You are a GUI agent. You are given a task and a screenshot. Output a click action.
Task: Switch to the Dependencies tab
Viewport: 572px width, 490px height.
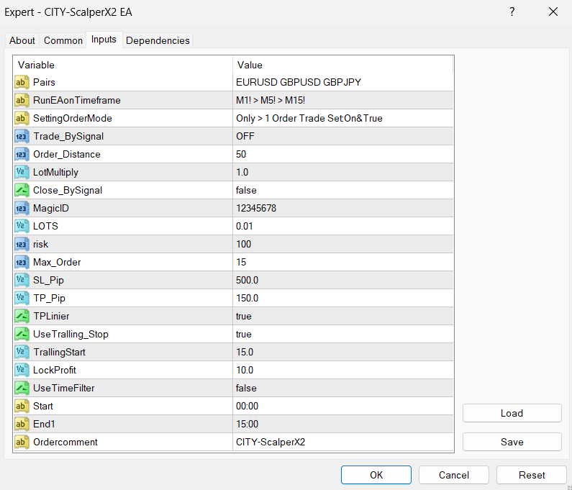[158, 40]
